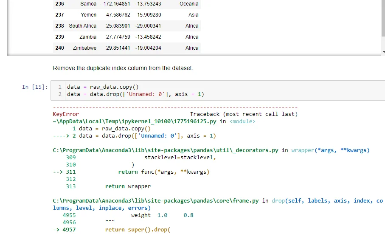Click the Oceania continent cell
385x234 pixels.
click(x=189, y=4)
